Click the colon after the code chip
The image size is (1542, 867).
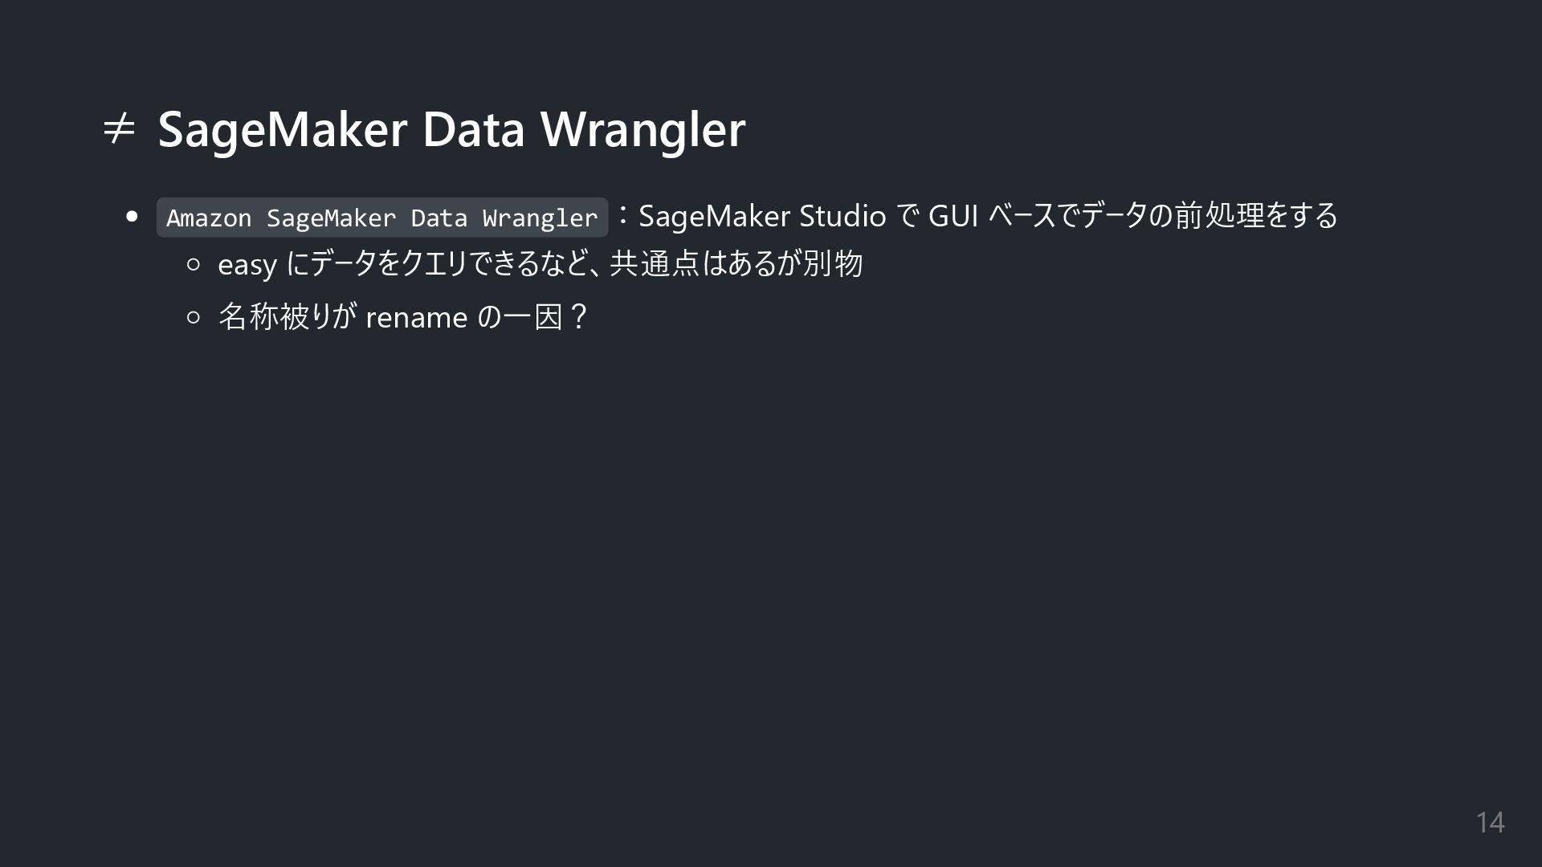click(622, 215)
